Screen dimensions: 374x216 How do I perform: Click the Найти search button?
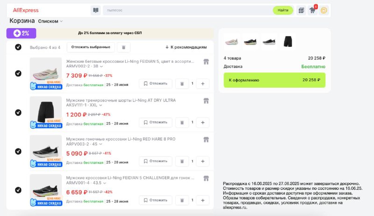point(283,10)
